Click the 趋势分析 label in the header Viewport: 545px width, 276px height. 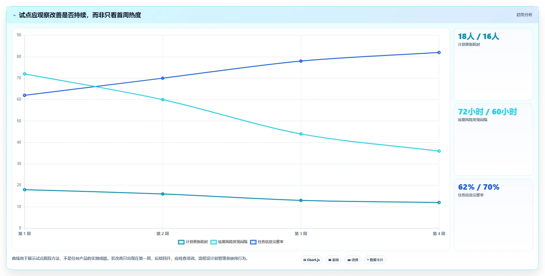[x=524, y=15]
